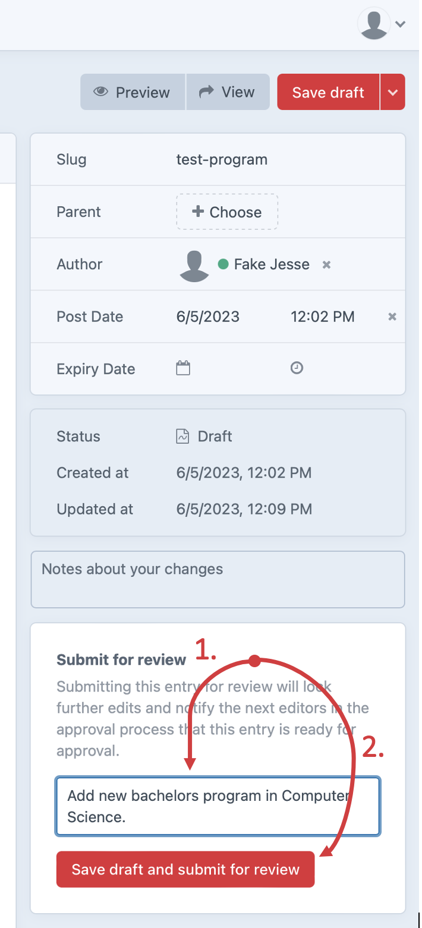Remove author Fake Jesse
The image size is (422, 928).
click(326, 265)
